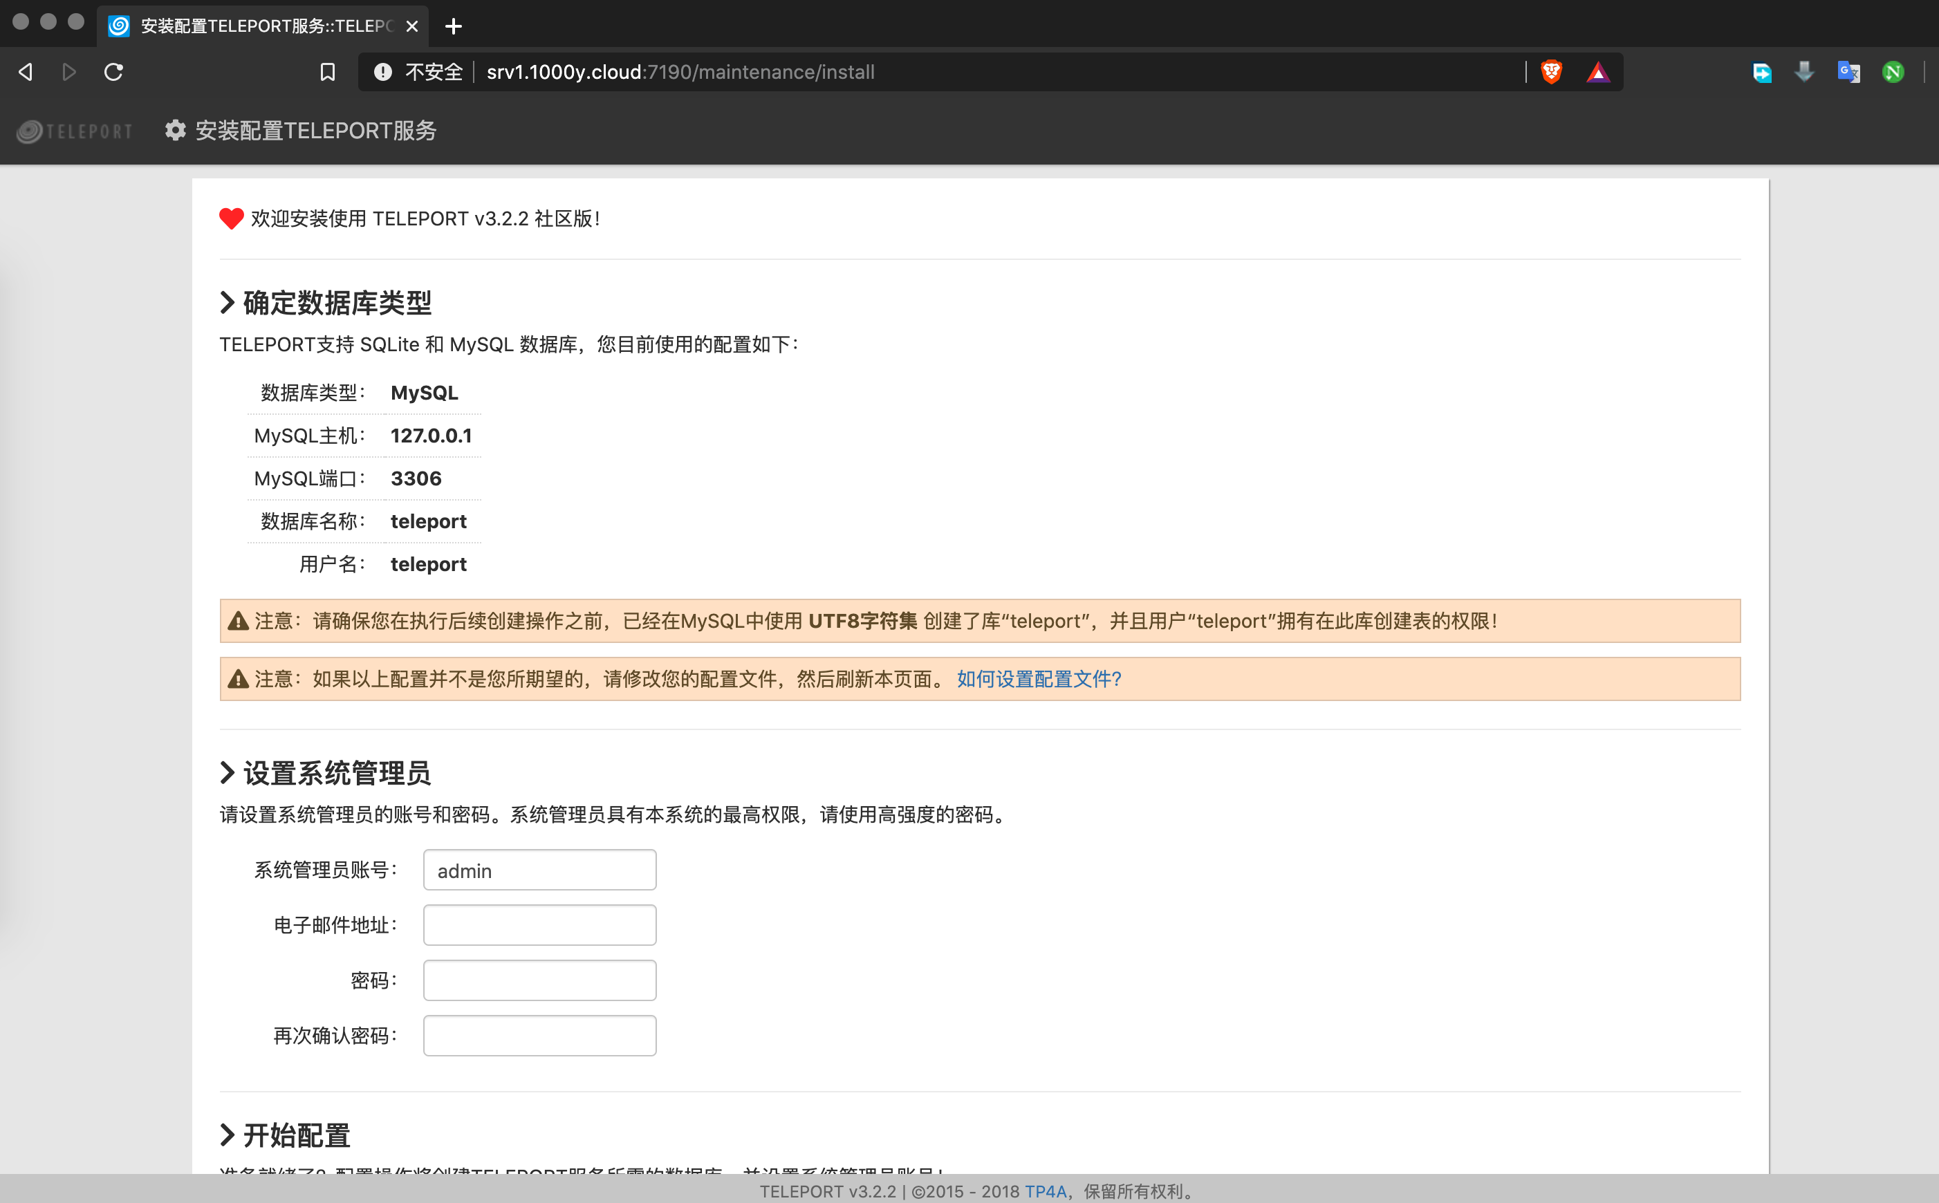Click the address bar URL

680,73
